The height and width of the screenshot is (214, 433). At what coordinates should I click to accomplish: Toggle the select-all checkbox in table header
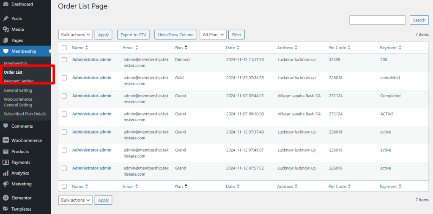[64, 48]
